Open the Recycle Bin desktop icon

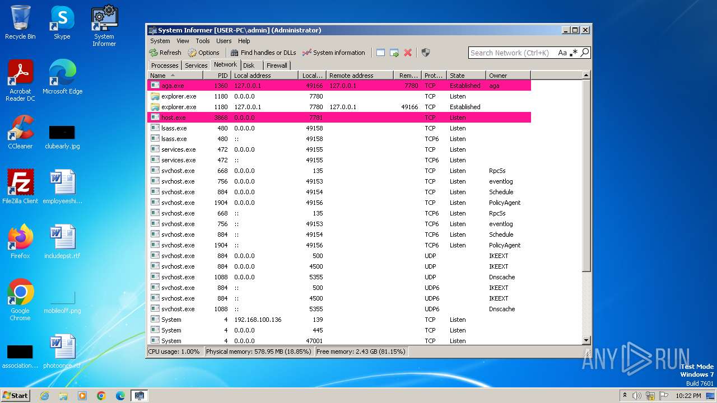(20, 22)
